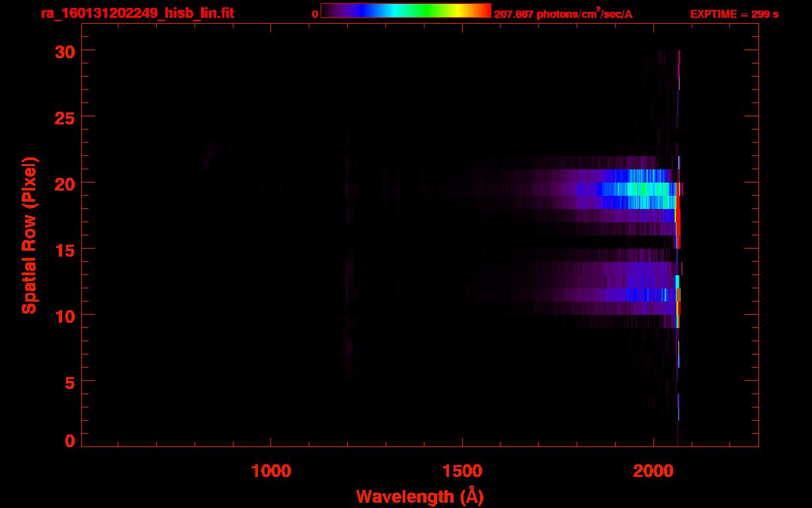Click the Wavelength (Å) axis title
Image resolution: width=812 pixels, height=508 pixels.
(x=420, y=496)
